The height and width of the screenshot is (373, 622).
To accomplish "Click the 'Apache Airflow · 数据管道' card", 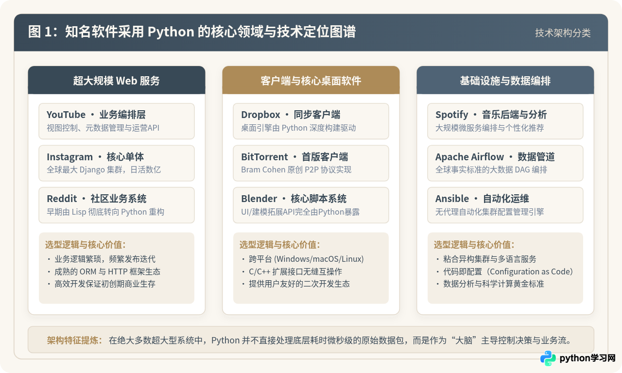I will click(x=505, y=163).
